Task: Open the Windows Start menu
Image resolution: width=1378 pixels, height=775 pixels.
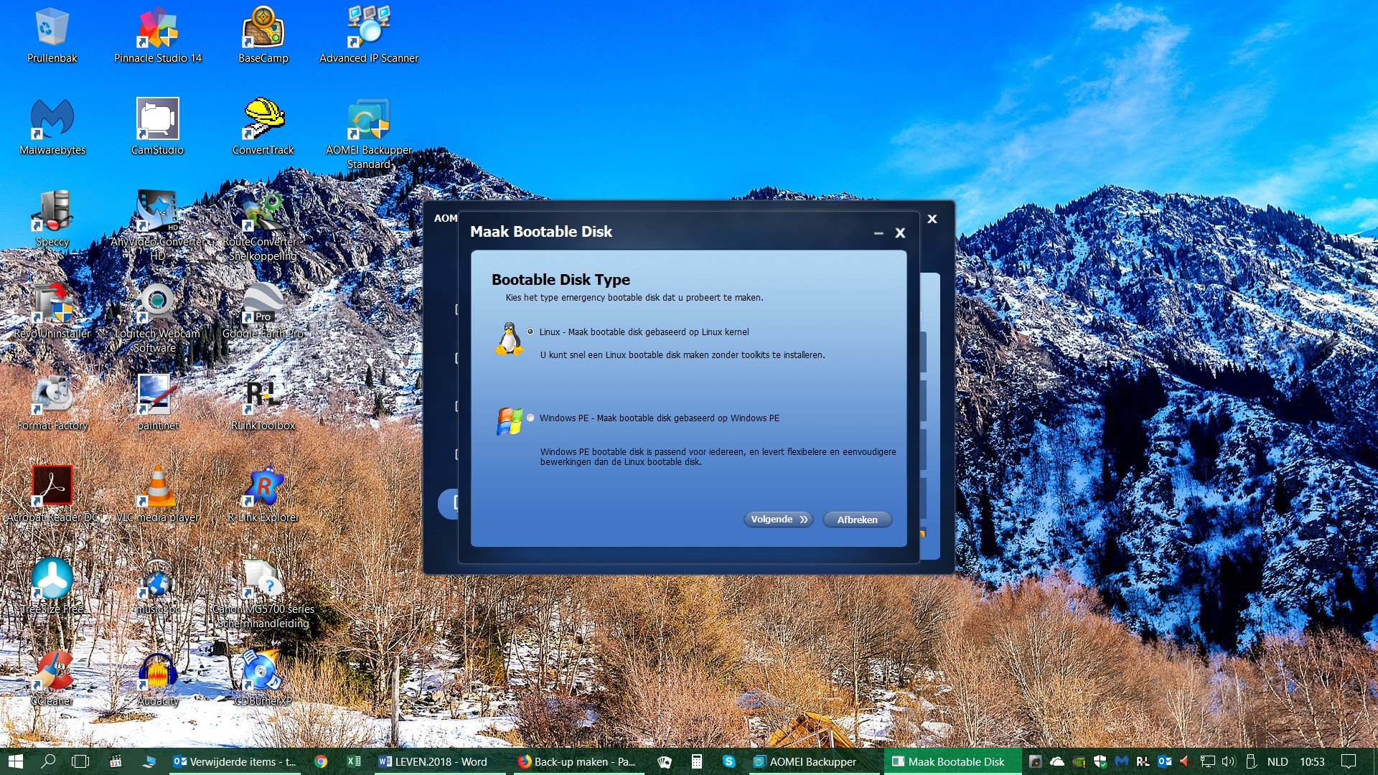Action: [x=16, y=761]
